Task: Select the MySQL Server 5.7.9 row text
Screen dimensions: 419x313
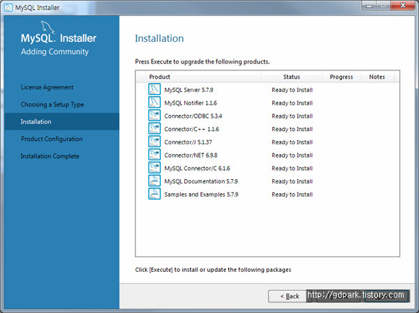Action: (x=189, y=90)
